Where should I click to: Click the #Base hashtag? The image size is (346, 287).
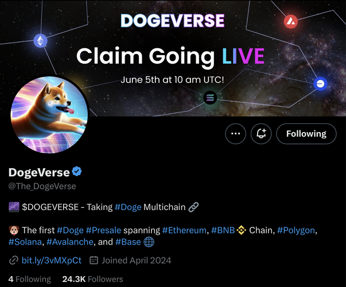coord(128,242)
